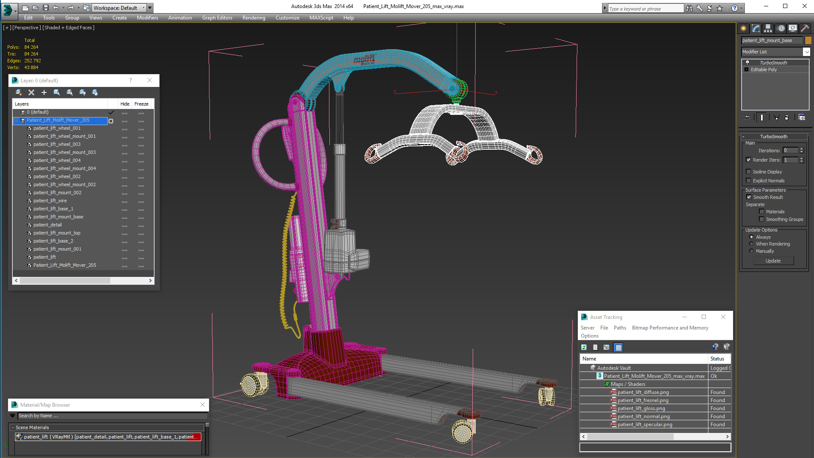Collapse Patient_Lift_Molift_Mover_205 layer tree
Screen dimensions: 814x458
16,120
